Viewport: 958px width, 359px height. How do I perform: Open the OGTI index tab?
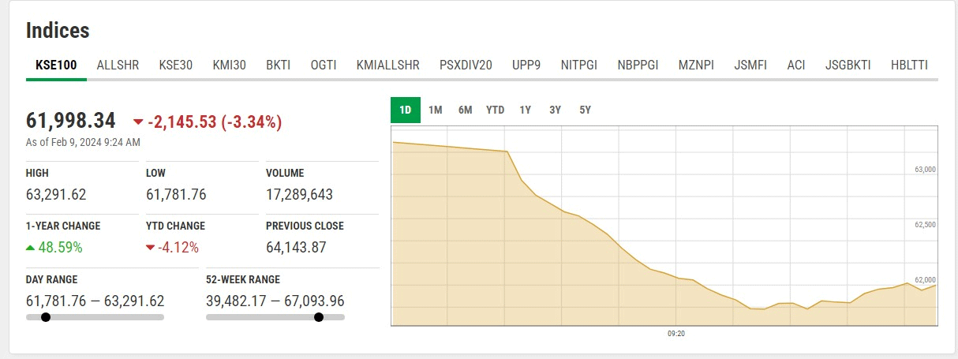pyautogui.click(x=324, y=65)
